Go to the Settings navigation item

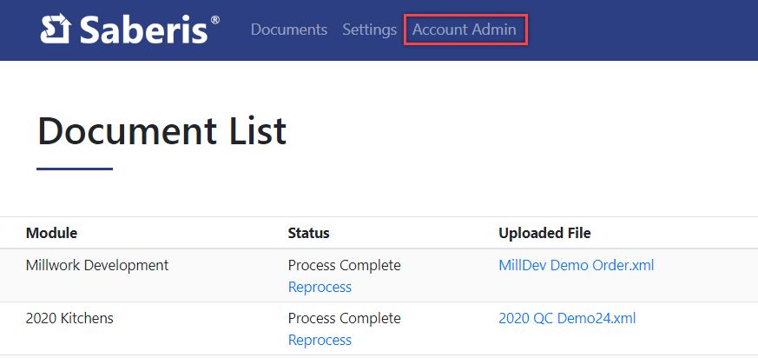(369, 30)
